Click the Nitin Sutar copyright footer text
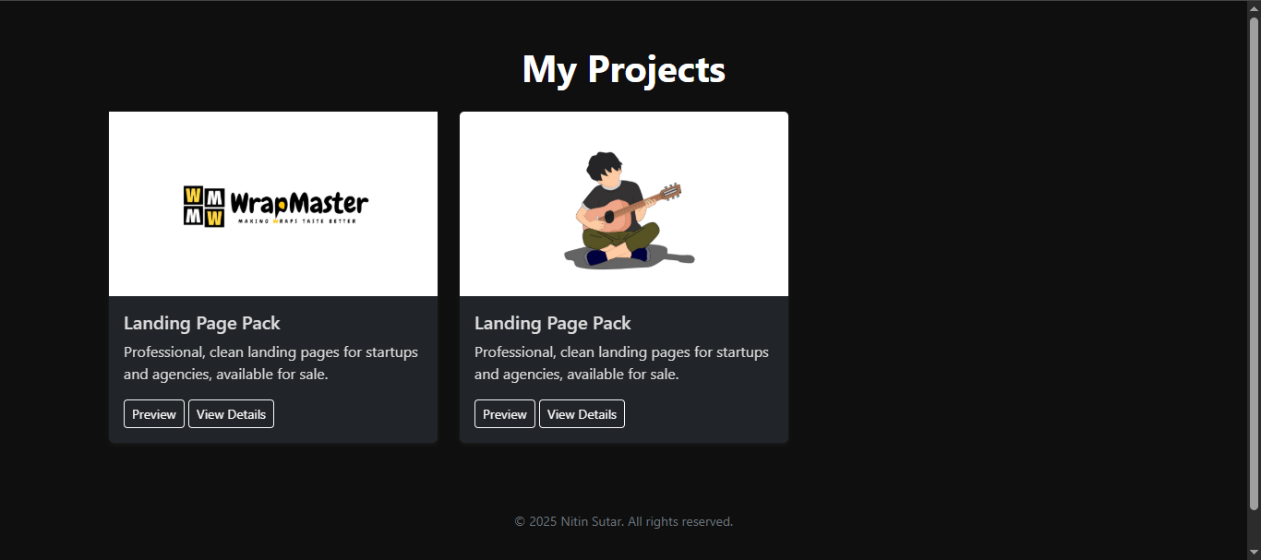 [623, 520]
